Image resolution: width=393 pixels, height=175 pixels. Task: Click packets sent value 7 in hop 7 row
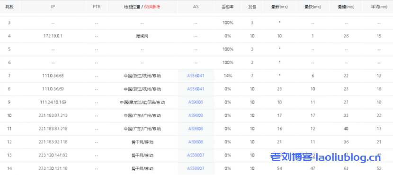coord(252,76)
